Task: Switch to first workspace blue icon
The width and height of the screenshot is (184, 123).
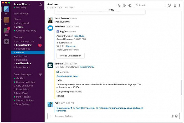Action: tap(6, 9)
